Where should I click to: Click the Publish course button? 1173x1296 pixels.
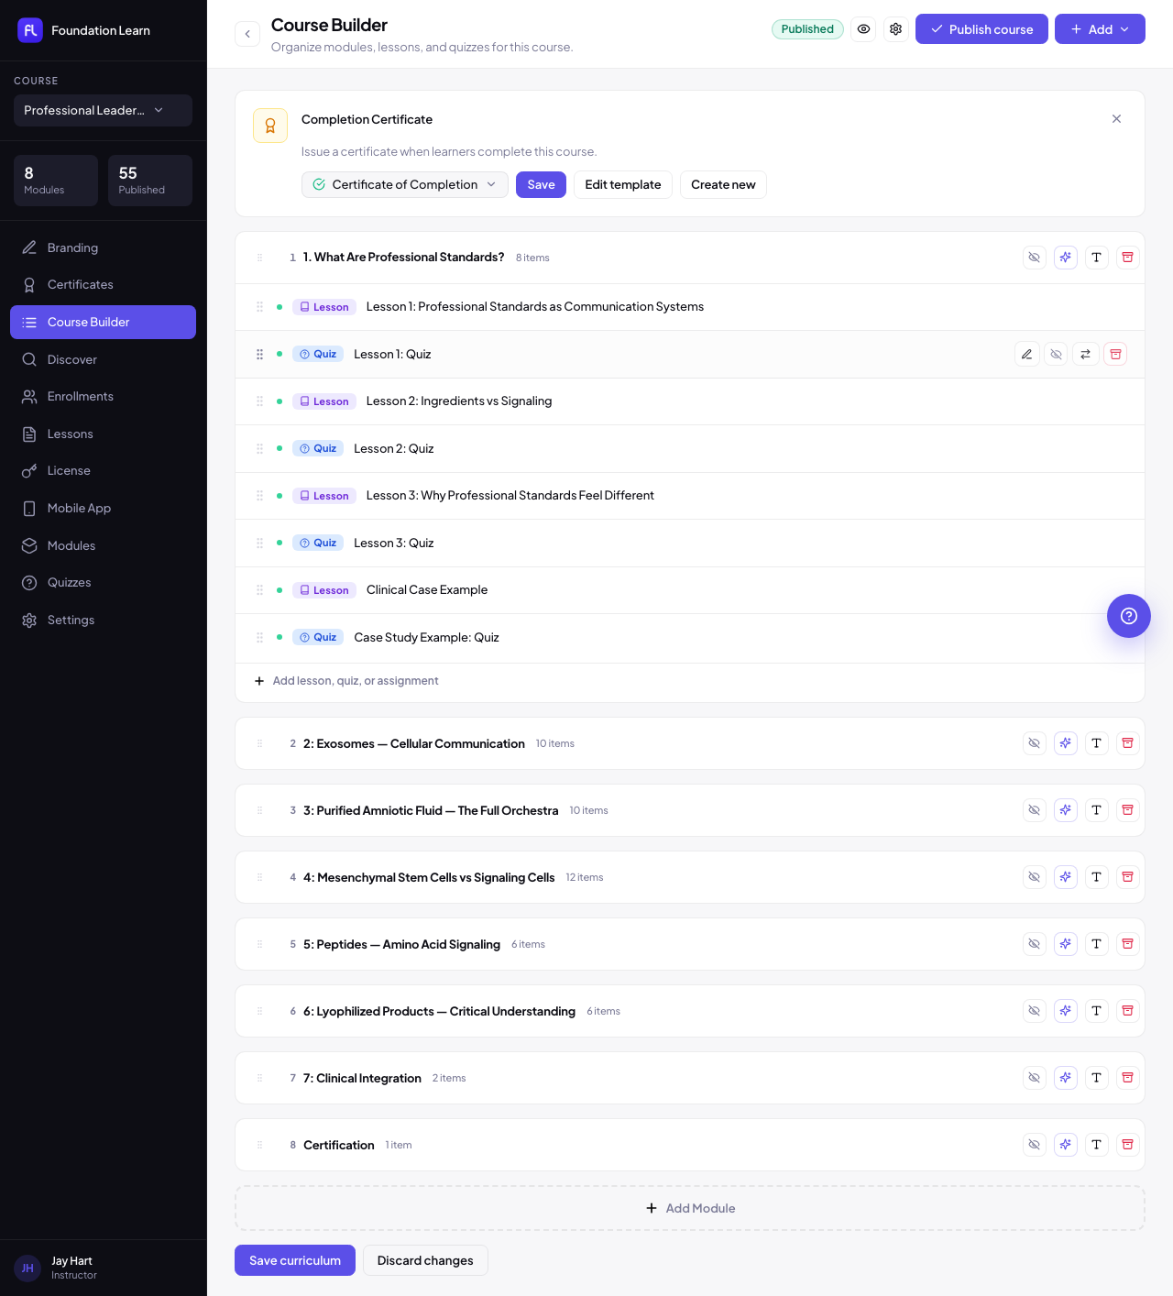coord(981,29)
